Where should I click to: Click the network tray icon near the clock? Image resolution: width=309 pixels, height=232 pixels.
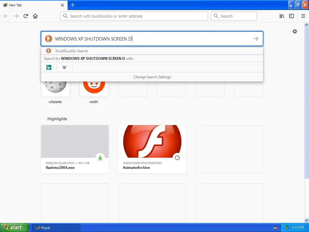click(286, 228)
